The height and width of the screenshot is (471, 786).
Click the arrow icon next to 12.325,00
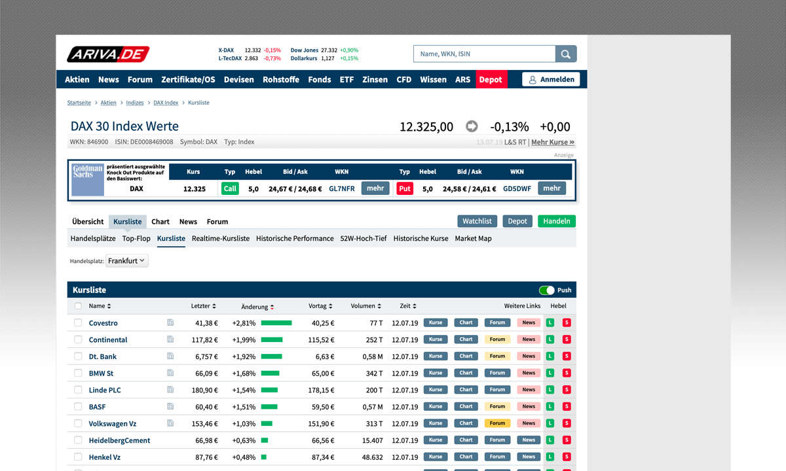[x=472, y=126]
